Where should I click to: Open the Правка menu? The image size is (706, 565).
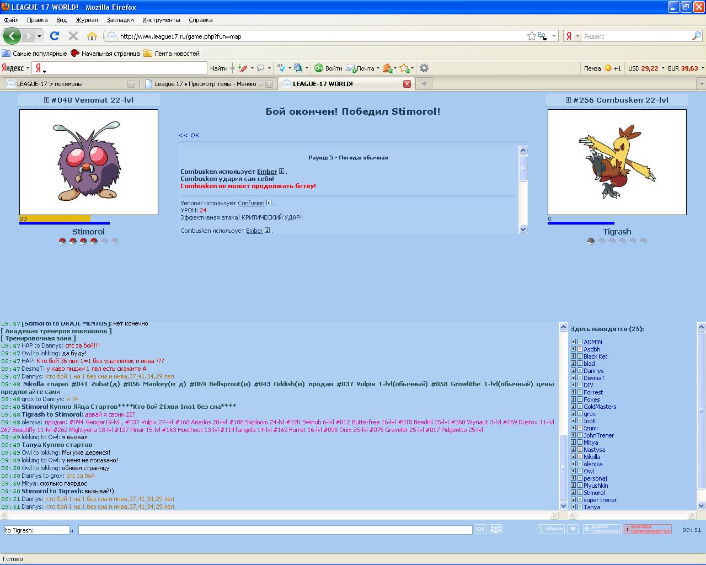point(37,20)
